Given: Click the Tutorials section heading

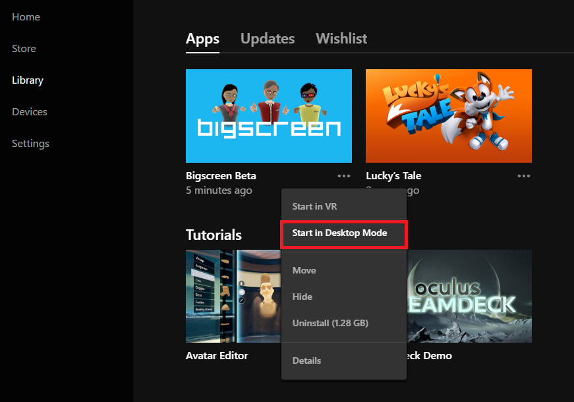Looking at the screenshot, I should pos(214,235).
